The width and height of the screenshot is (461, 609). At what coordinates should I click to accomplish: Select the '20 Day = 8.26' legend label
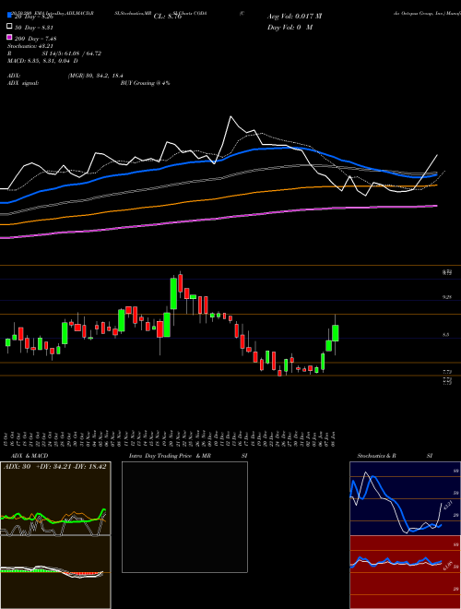[36, 18]
